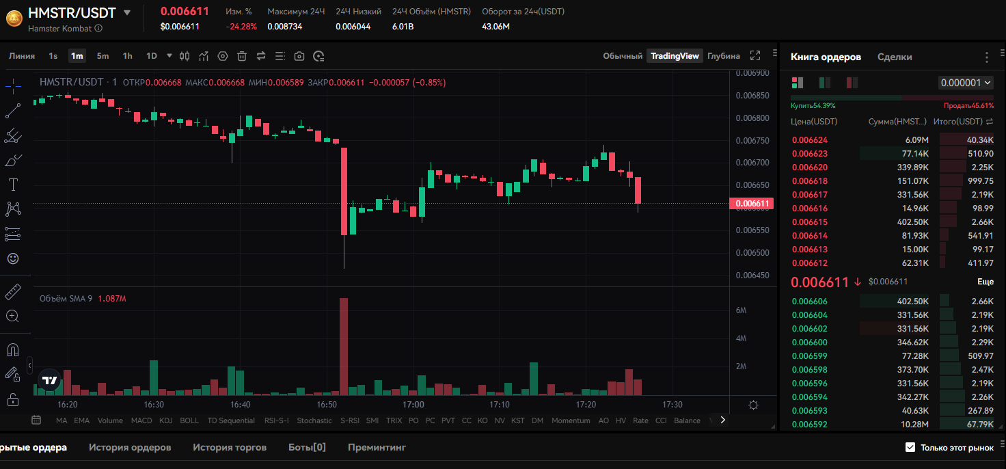Select the 1m timeframe
The image size is (1006, 469).
click(x=77, y=56)
